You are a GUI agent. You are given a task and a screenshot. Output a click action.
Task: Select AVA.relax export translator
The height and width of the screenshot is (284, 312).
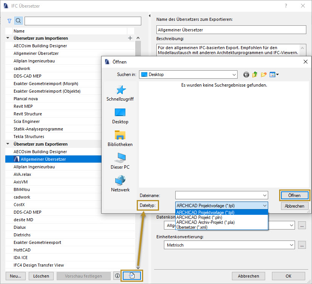pyautogui.click(x=53, y=174)
